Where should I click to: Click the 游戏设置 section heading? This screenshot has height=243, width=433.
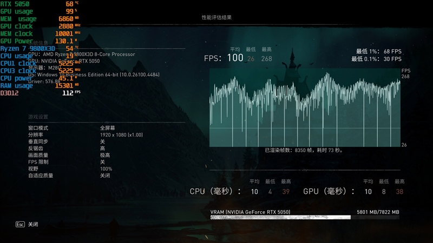coord(38,117)
